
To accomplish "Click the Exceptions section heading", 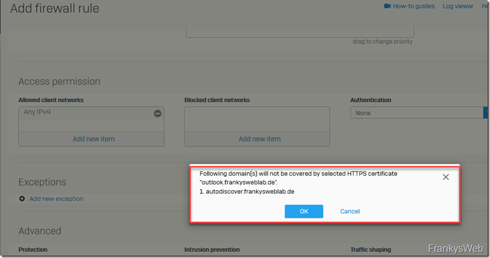I will click(42, 182).
